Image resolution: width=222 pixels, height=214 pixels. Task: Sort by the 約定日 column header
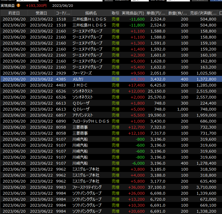(x=14, y=13)
